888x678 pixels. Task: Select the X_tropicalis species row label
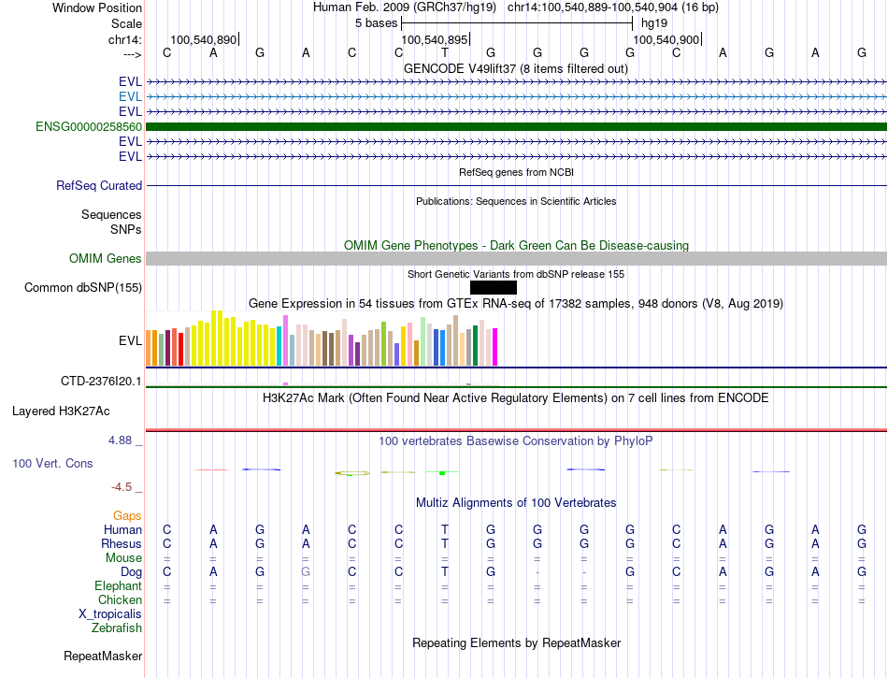pyautogui.click(x=110, y=614)
